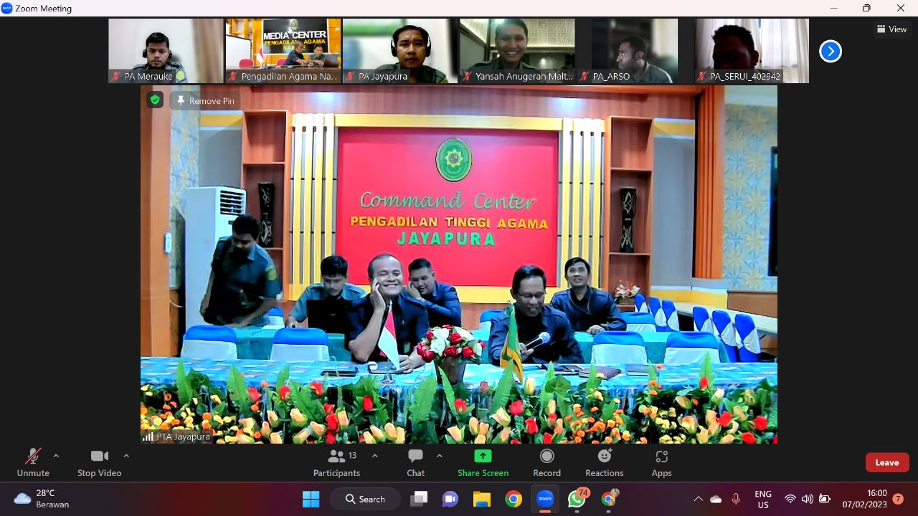Expand video options arrow beside Stop Video

pyautogui.click(x=126, y=456)
